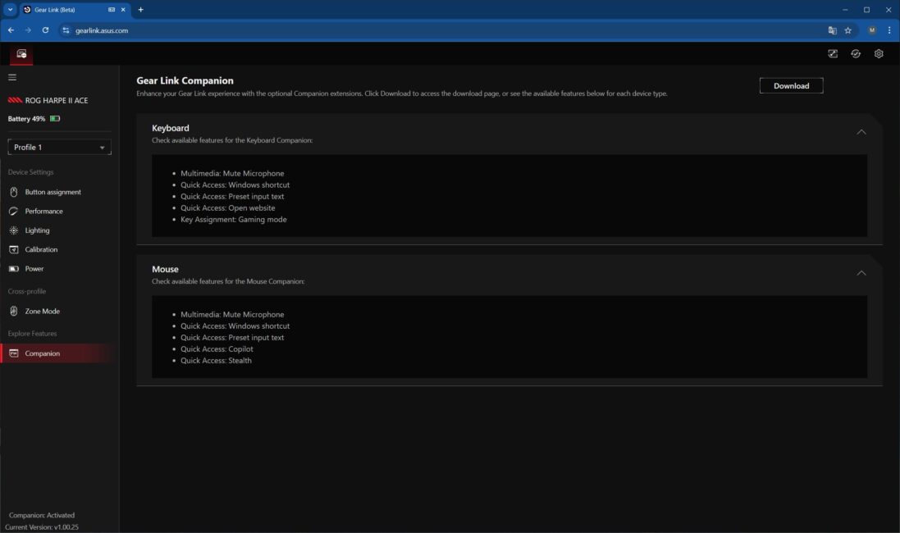This screenshot has height=533, width=900.
Task: Open the Profile 1 dropdown
Action: pyautogui.click(x=60, y=148)
